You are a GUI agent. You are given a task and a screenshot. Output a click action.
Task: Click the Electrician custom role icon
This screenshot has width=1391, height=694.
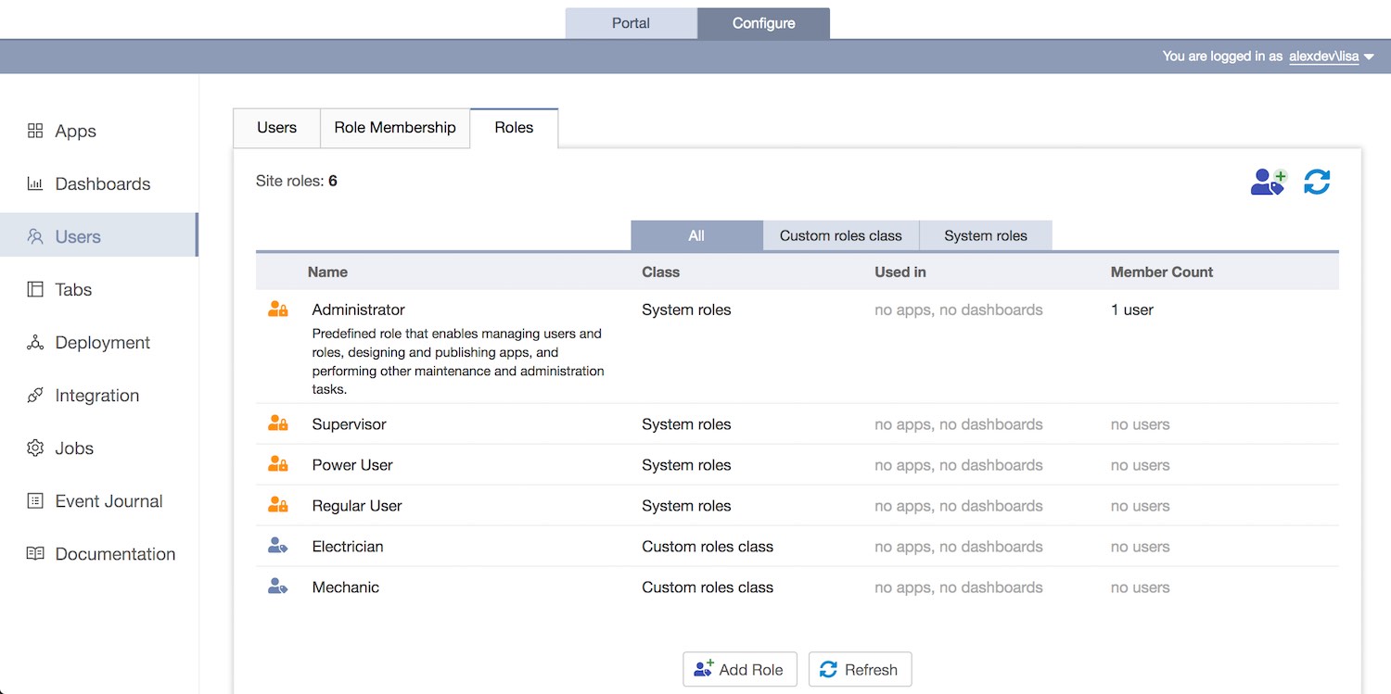(x=277, y=547)
